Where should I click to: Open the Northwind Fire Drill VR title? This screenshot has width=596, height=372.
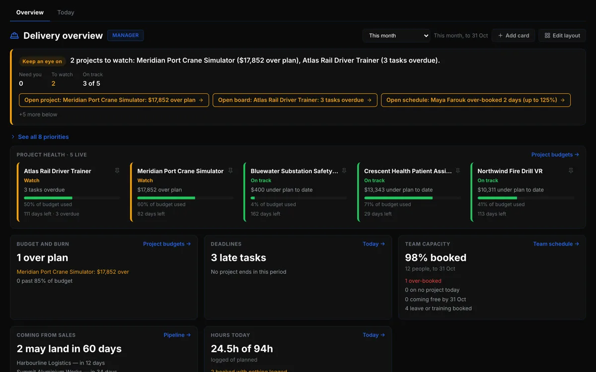click(510, 171)
